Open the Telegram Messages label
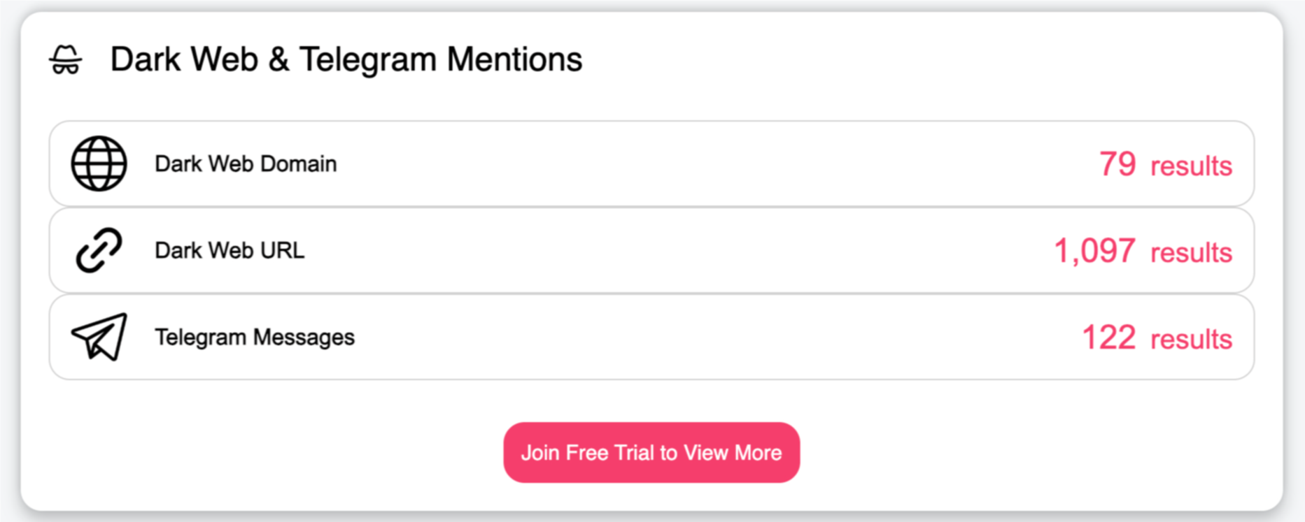The height and width of the screenshot is (522, 1305). coord(255,337)
